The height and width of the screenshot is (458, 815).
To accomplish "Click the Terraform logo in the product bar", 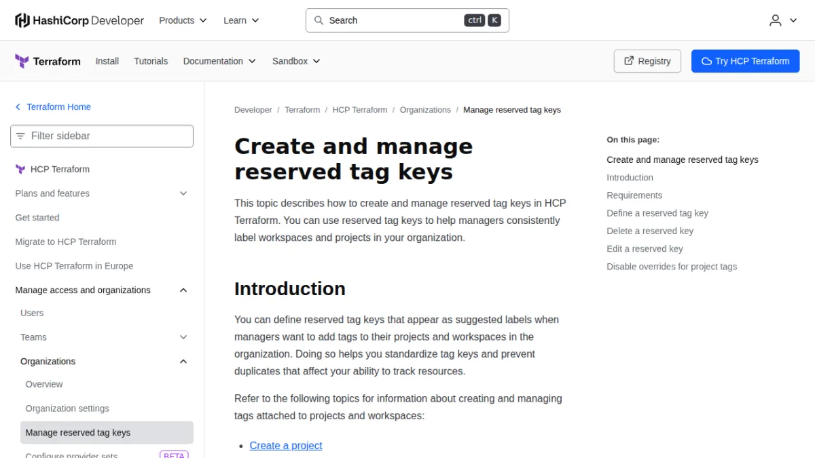I will click(x=48, y=61).
